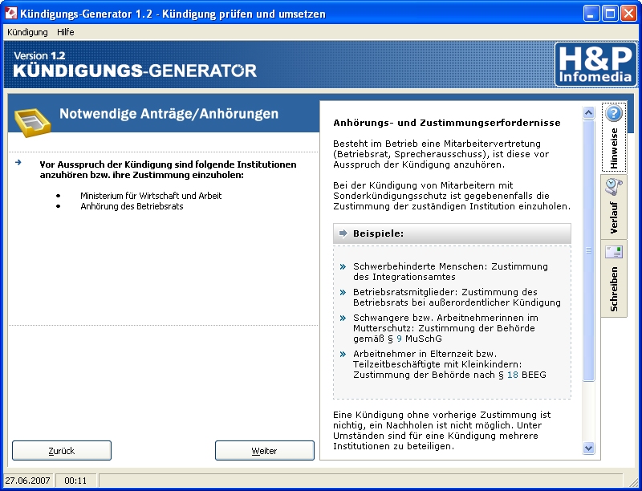Click the Verlauf scroll-and-clock icon
This screenshot has width=642, height=491.
[x=614, y=187]
